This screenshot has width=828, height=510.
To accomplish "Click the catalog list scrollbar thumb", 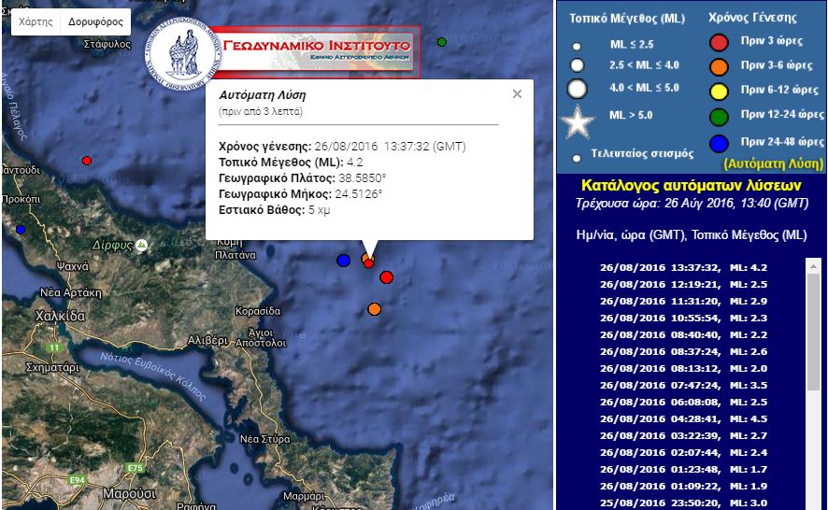I will pos(813,332).
